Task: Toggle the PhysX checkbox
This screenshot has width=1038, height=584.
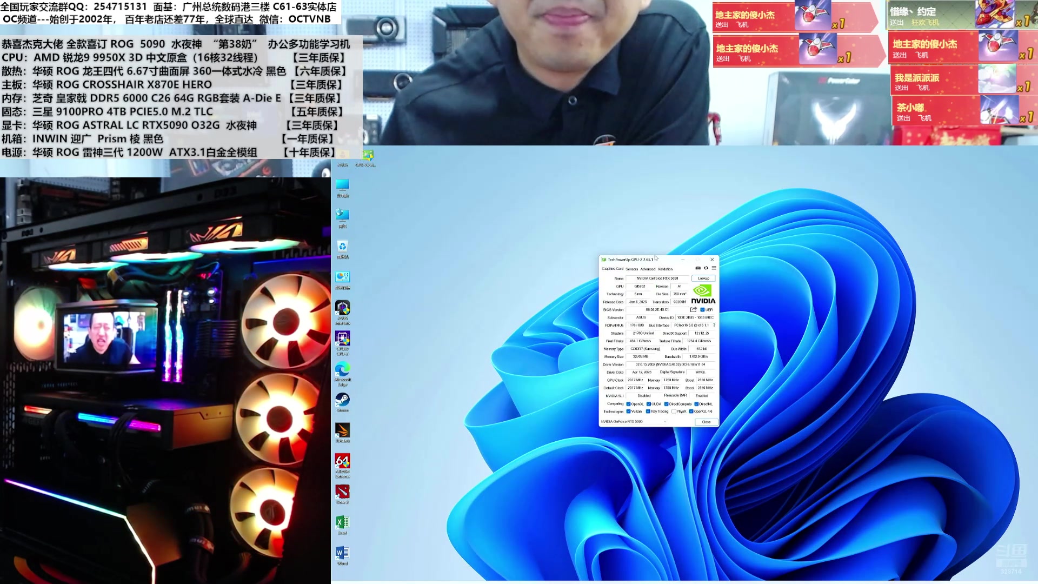Action: (674, 412)
